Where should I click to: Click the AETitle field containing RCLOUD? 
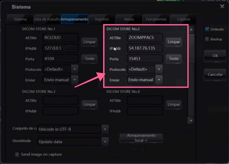(60, 38)
